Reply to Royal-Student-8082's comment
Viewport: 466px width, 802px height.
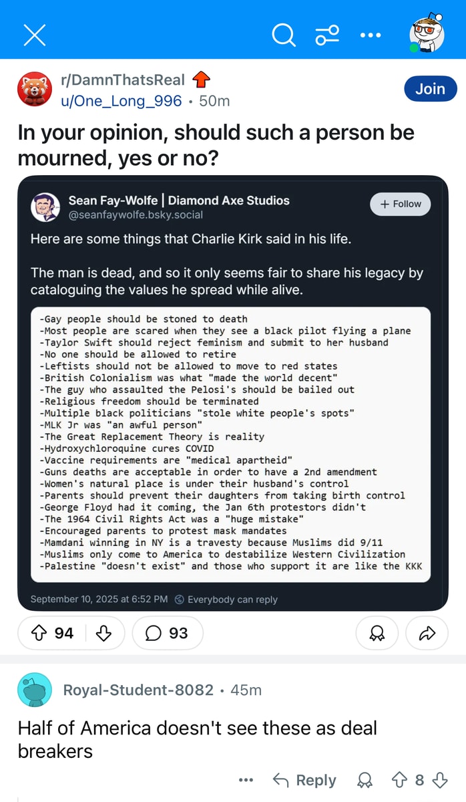[305, 780]
